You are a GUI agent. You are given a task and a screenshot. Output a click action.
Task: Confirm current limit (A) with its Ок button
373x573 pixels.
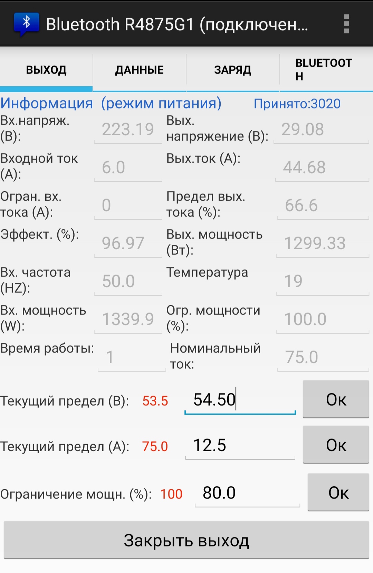(x=336, y=445)
